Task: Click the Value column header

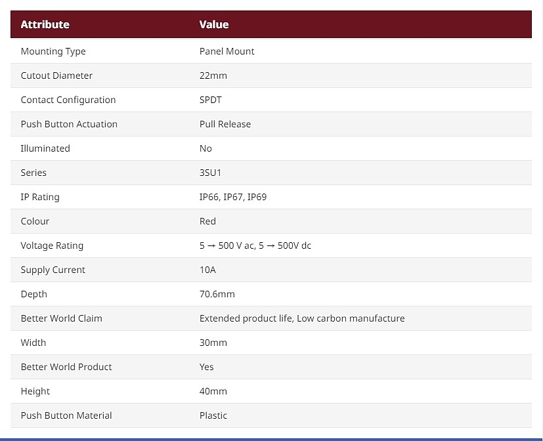Action: (214, 24)
